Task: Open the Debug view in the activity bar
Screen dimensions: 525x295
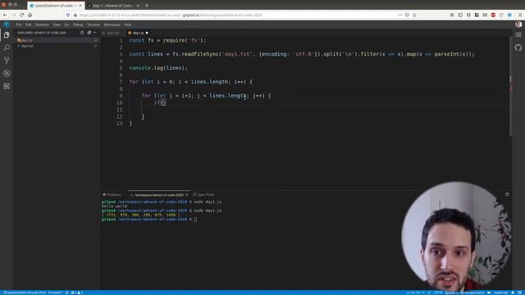Action: point(7,73)
